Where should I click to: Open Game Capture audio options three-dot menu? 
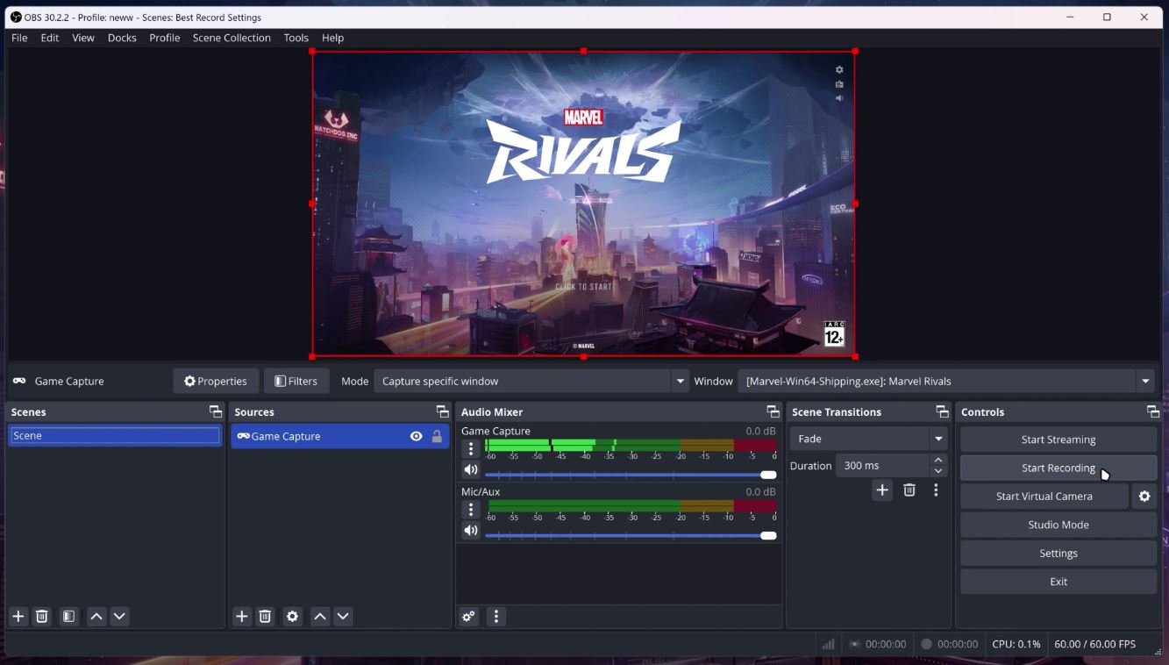pyautogui.click(x=471, y=449)
